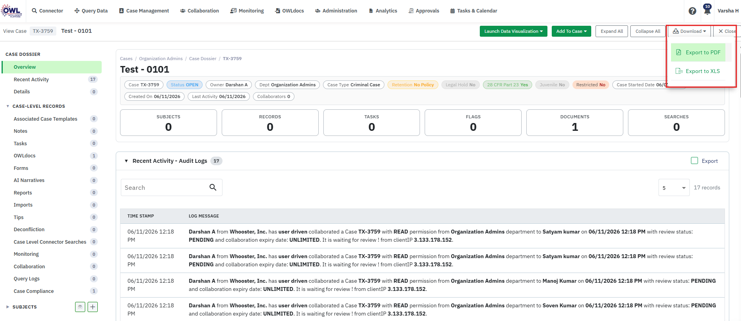741x321 pixels.
Task: Open the Administration menu
Action: 336,11
